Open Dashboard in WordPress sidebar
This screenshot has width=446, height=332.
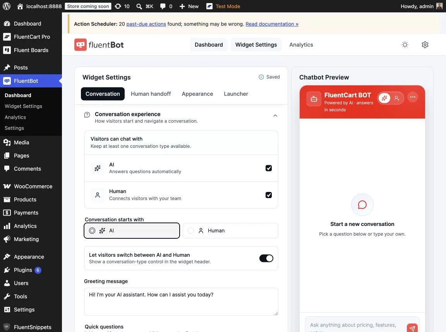[27, 24]
